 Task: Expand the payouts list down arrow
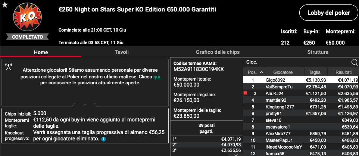click(237, 155)
